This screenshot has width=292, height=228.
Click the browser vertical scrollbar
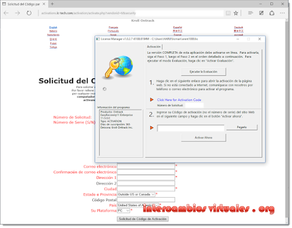287,121
